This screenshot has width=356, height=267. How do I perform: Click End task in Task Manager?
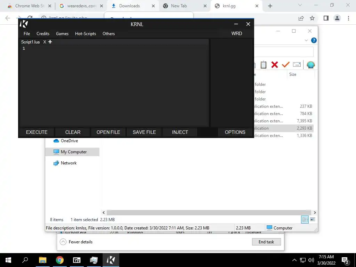(x=266, y=242)
